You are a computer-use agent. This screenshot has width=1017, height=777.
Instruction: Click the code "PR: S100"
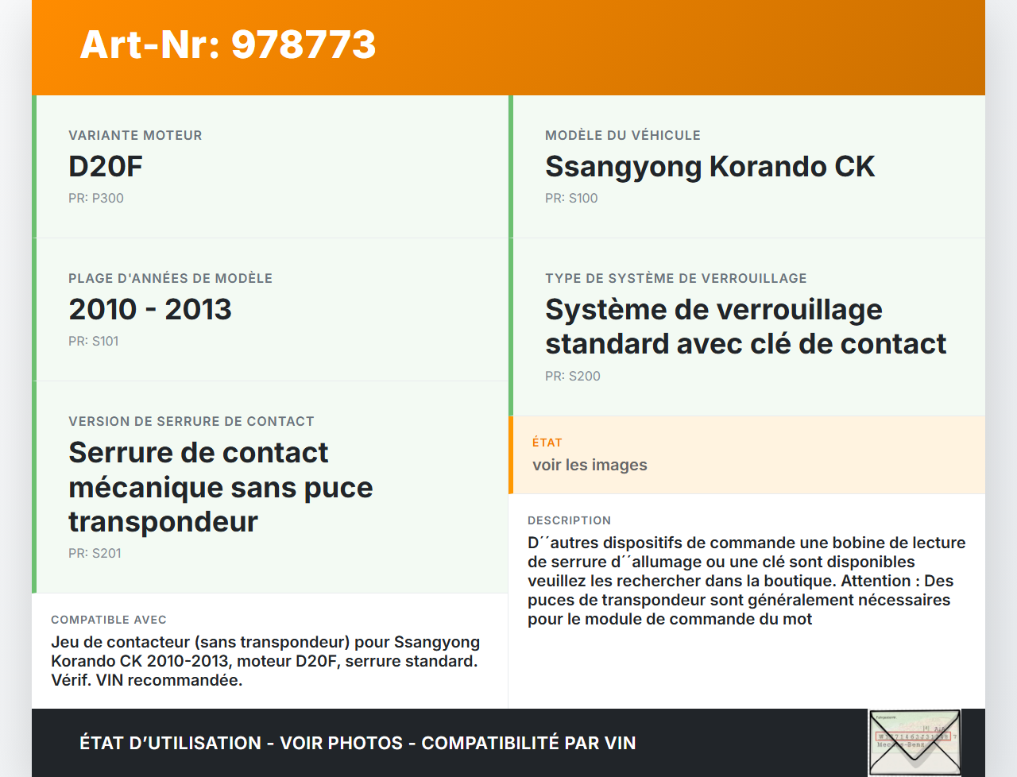pyautogui.click(x=571, y=198)
